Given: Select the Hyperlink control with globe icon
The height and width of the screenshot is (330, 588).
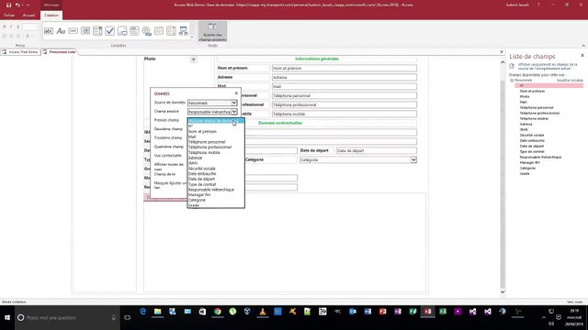Looking at the screenshot, I should (x=147, y=31).
